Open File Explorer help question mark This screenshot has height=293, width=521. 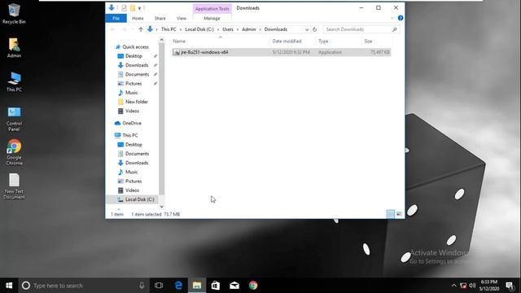pyautogui.click(x=401, y=18)
